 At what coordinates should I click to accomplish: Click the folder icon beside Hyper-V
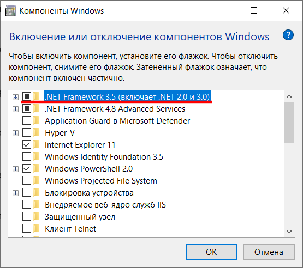tap(36, 133)
